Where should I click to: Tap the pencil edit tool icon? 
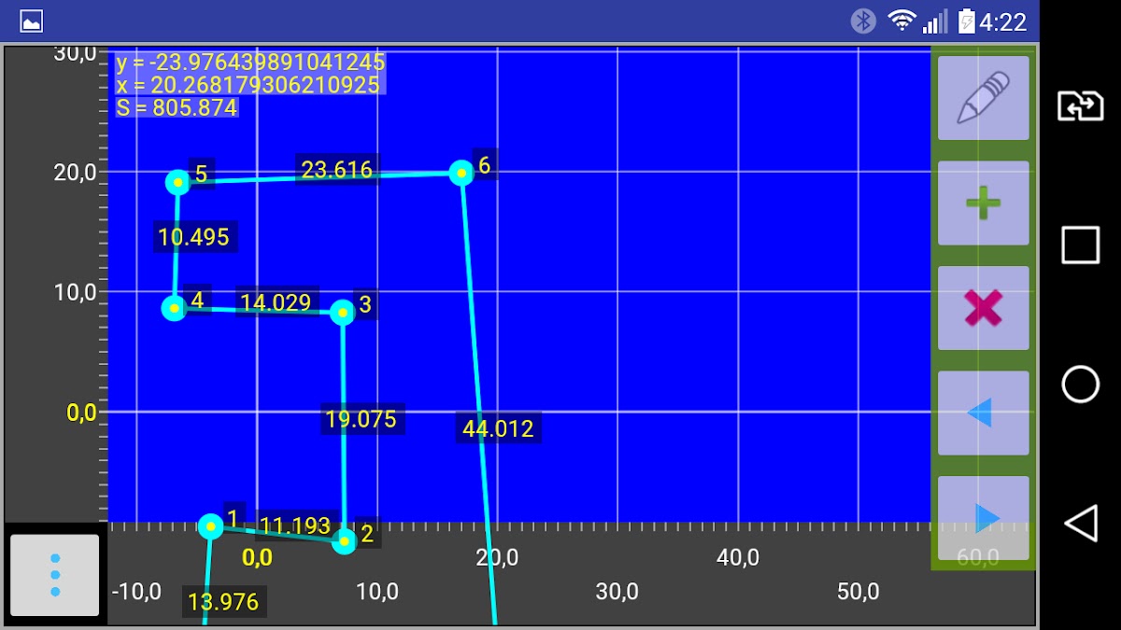pyautogui.click(x=983, y=98)
